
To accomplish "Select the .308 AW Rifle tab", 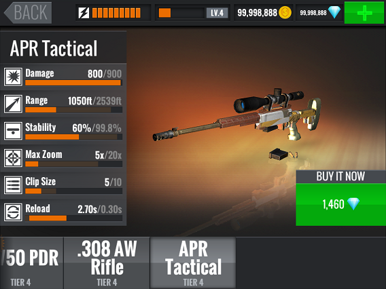I will click(x=107, y=263).
